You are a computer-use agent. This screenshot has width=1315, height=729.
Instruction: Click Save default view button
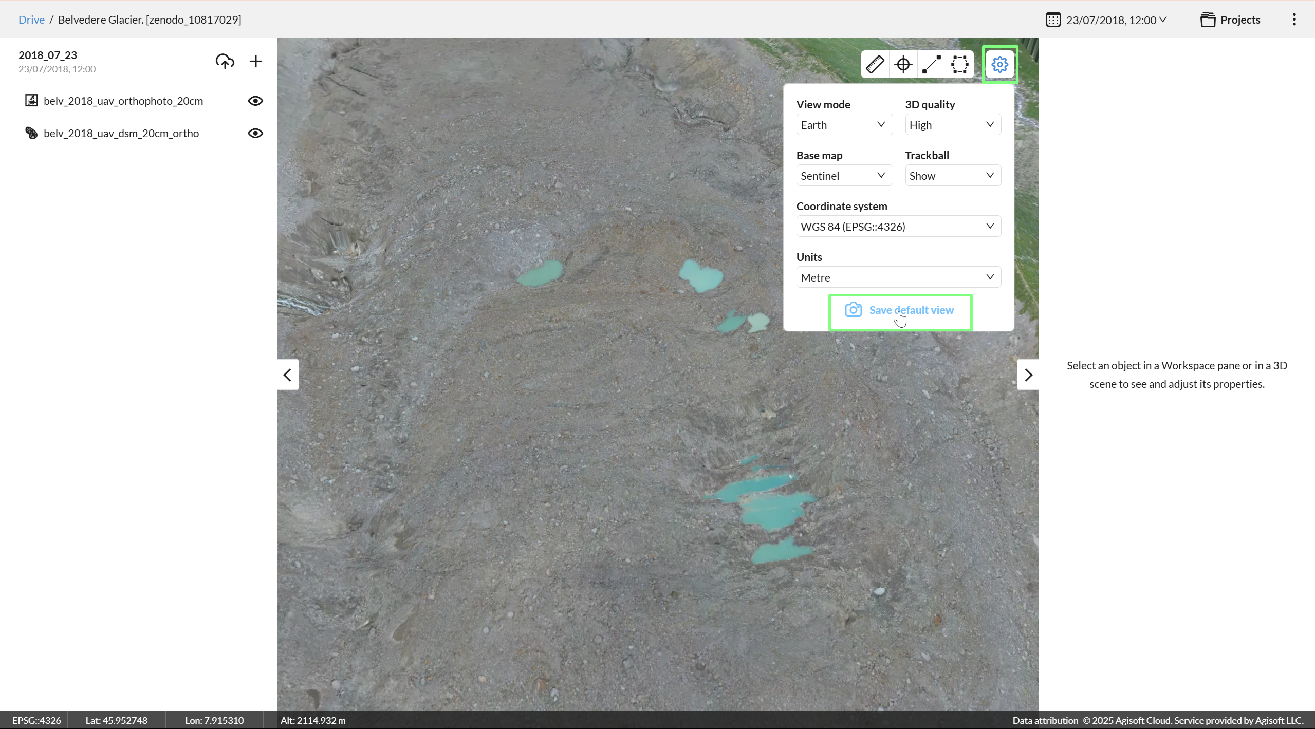click(x=900, y=310)
